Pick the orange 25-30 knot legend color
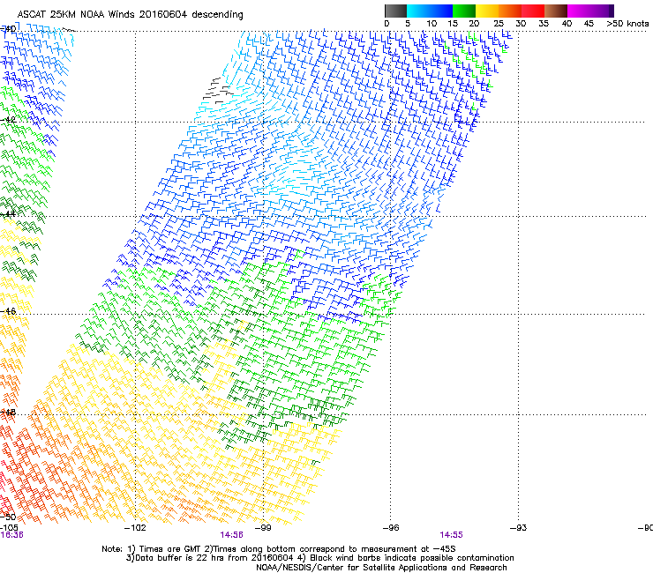The height and width of the screenshot is (573, 653). coord(510,11)
